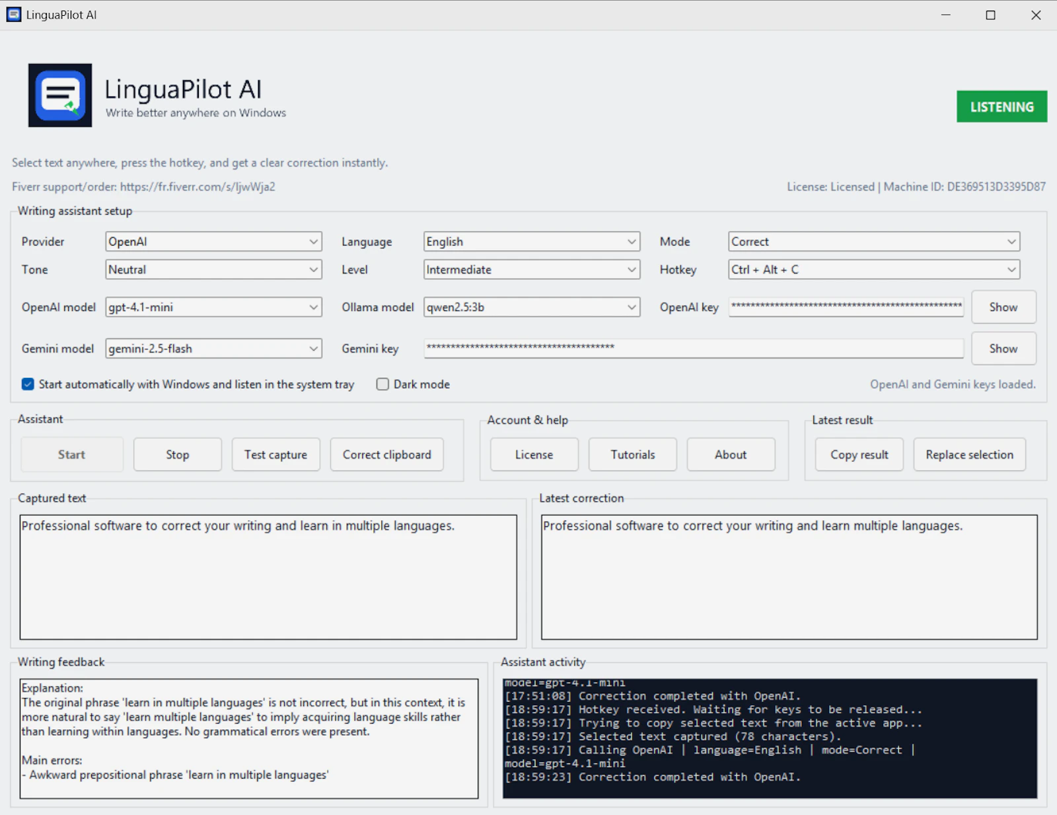Image resolution: width=1057 pixels, height=815 pixels.
Task: Click the small title bar app icon
Action: tap(14, 15)
